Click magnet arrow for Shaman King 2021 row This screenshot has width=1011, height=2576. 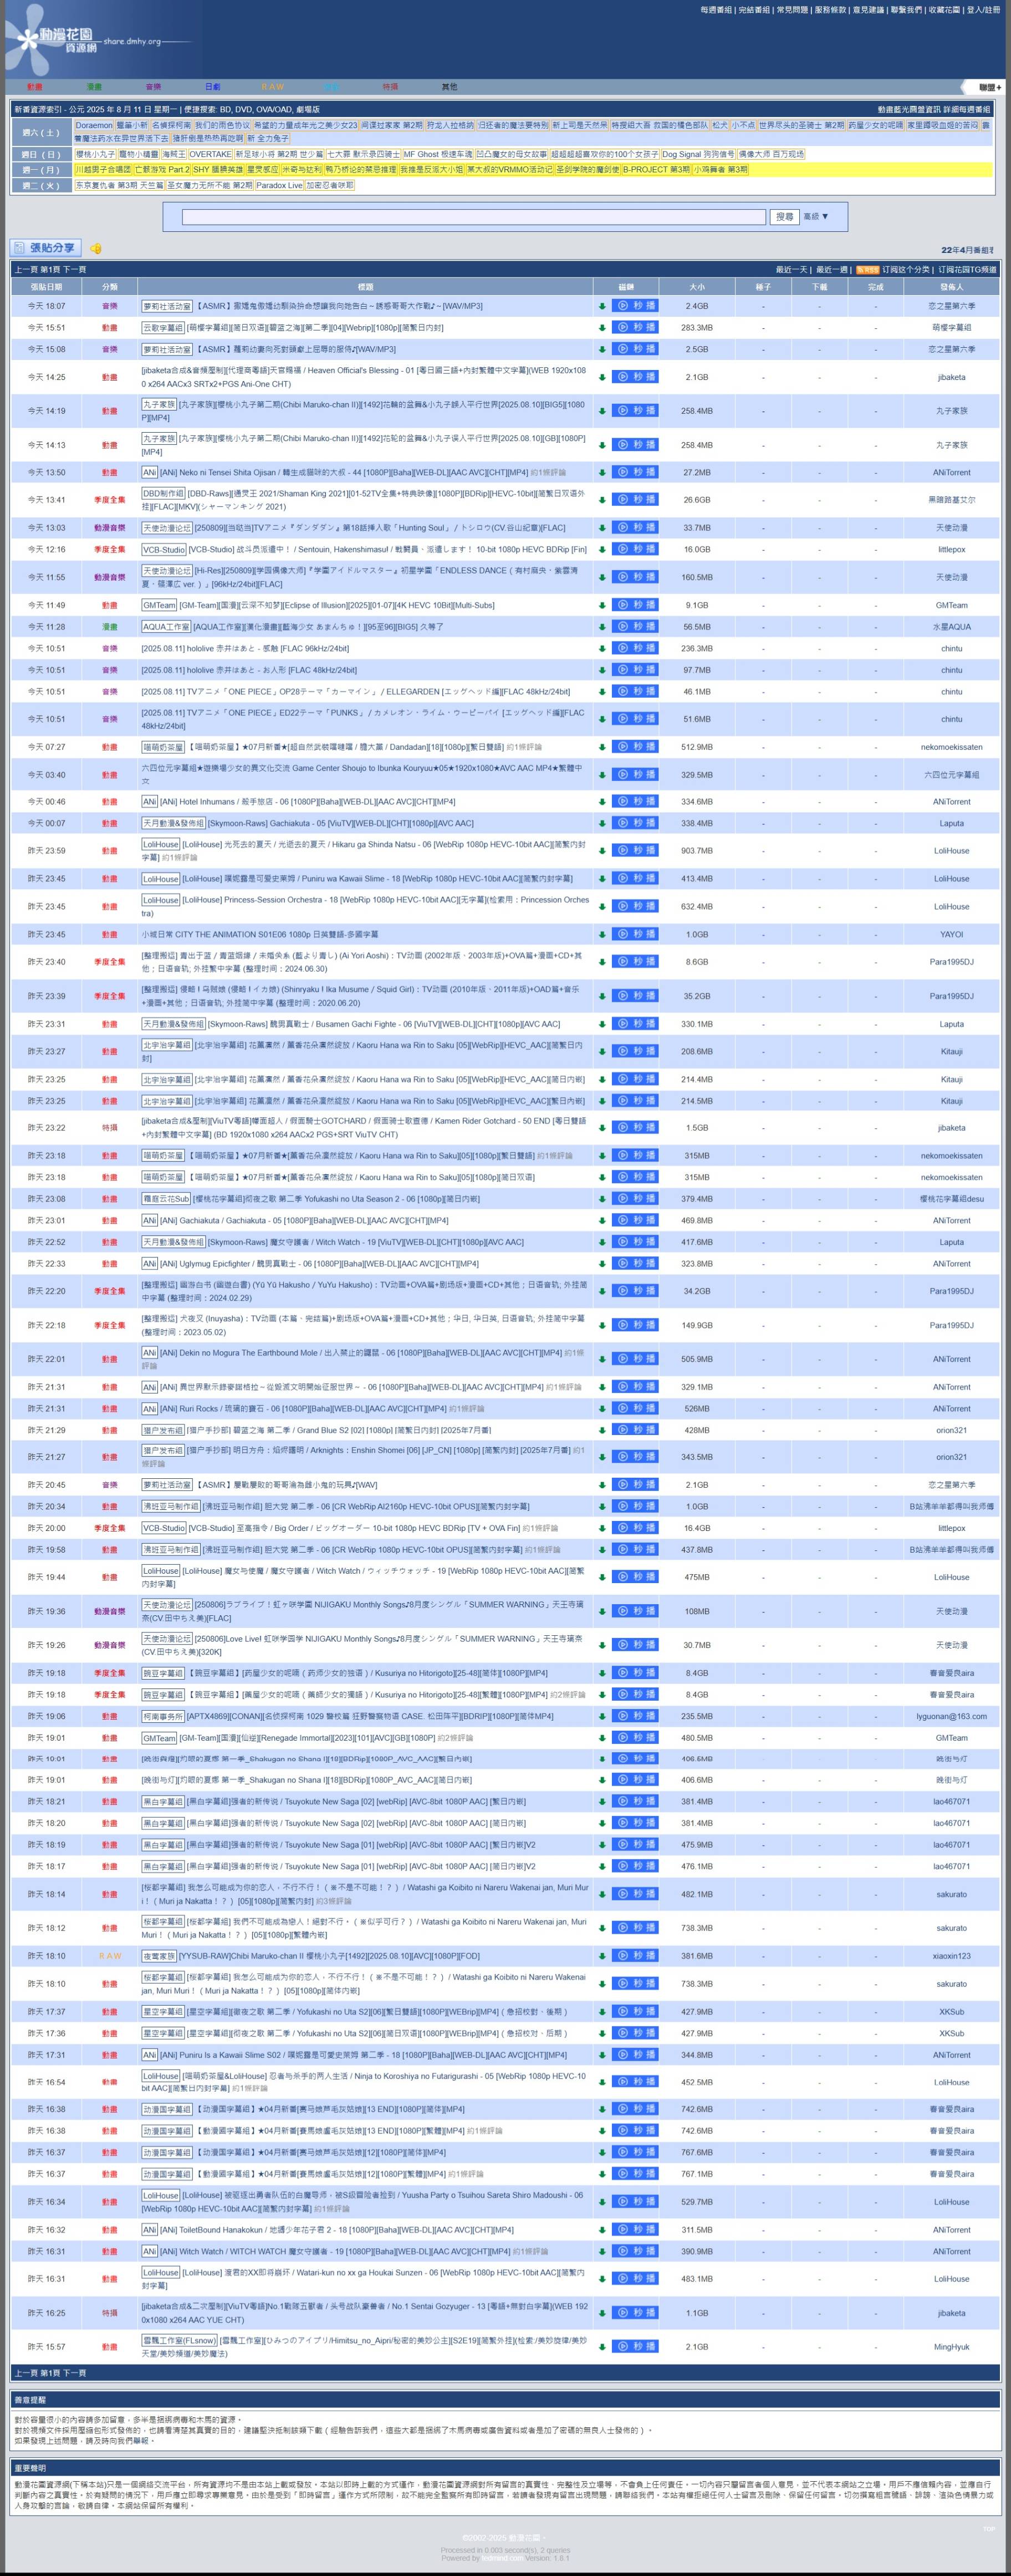pos(601,500)
